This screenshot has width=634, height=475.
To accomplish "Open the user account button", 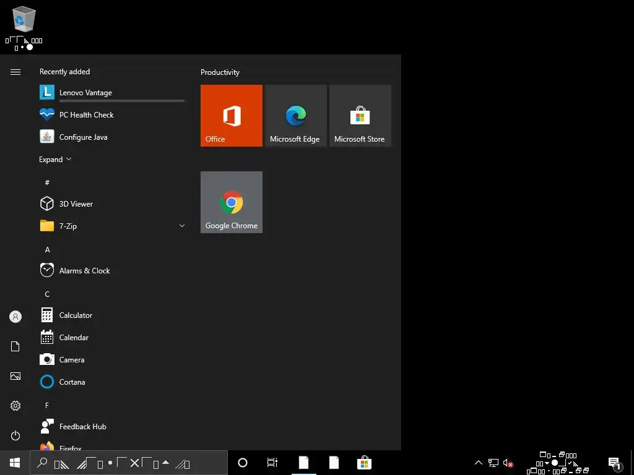I will coord(15,317).
